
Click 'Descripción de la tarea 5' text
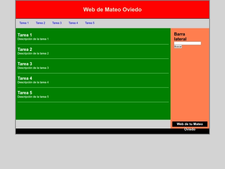33,97
